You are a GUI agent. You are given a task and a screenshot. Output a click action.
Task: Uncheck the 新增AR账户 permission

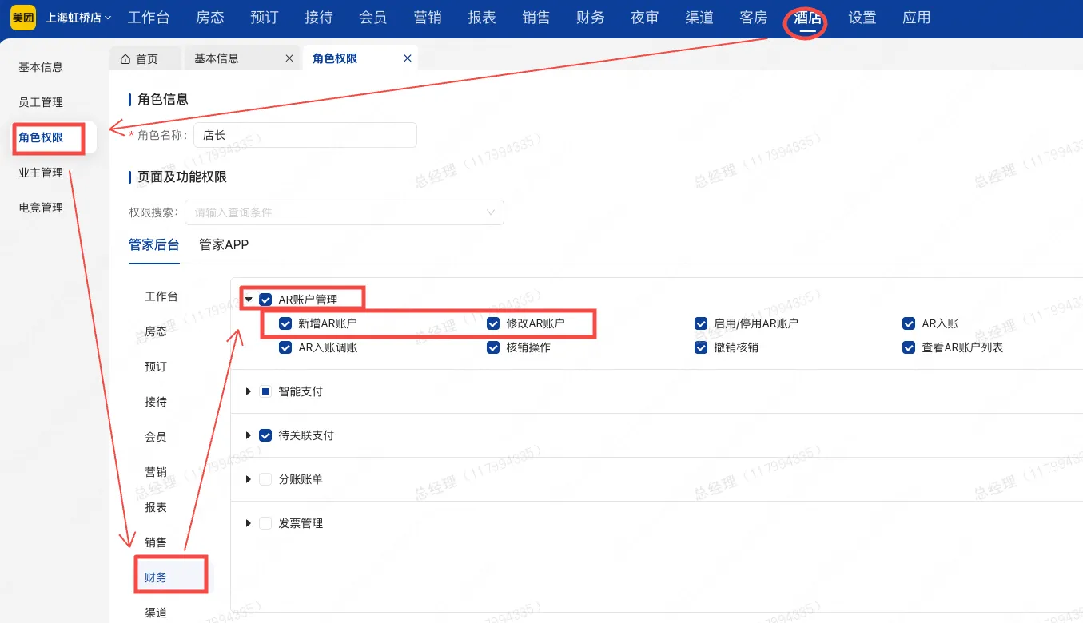(285, 323)
